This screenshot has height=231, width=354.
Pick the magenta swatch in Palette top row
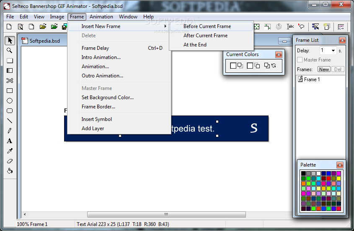338,174
